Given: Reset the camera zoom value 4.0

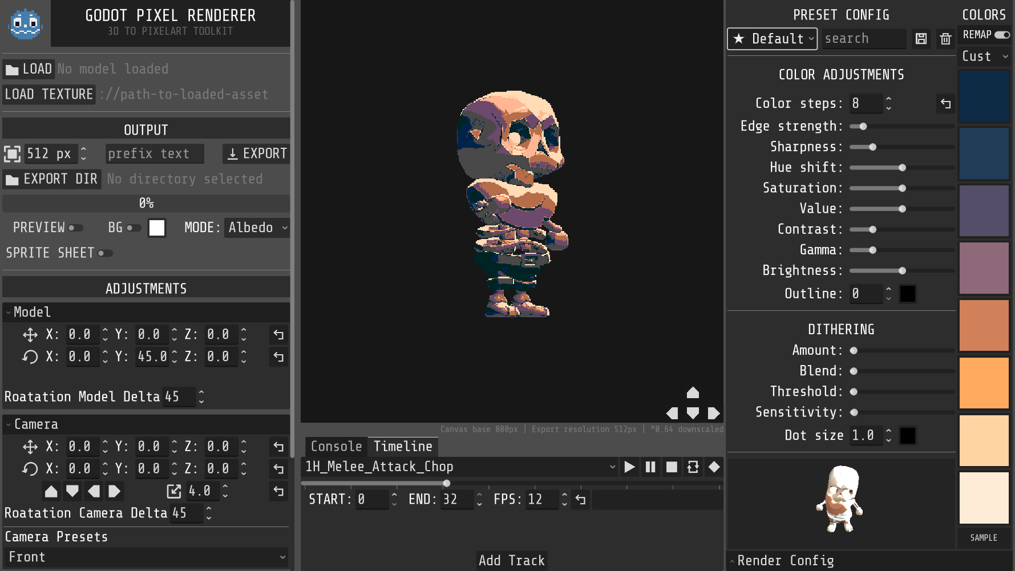Looking at the screenshot, I should point(278,491).
